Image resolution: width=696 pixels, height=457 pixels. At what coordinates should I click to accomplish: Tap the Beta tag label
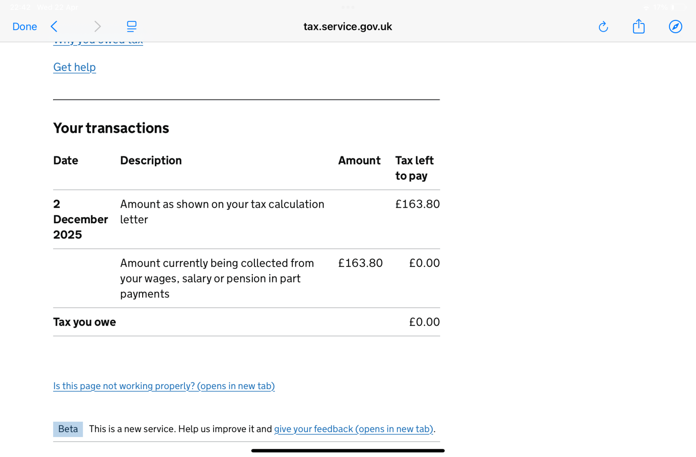(x=68, y=429)
